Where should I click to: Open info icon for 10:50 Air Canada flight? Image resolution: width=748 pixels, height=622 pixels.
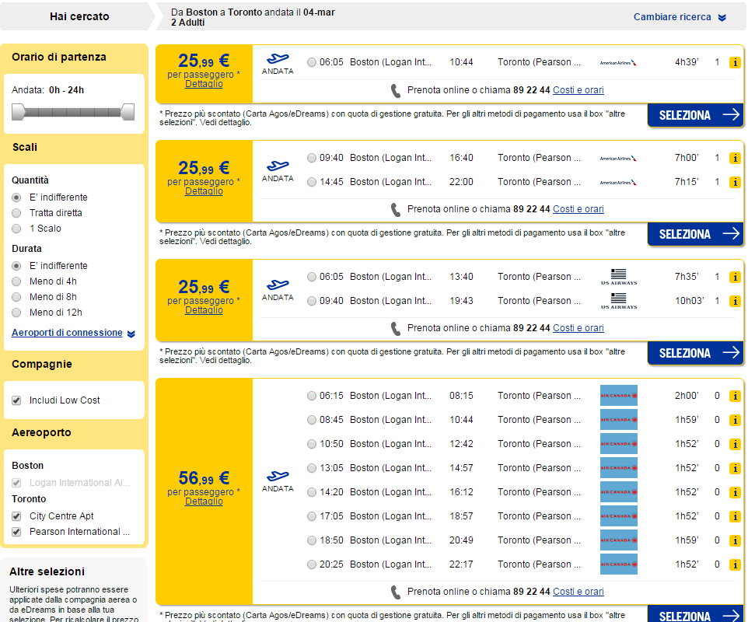(735, 444)
